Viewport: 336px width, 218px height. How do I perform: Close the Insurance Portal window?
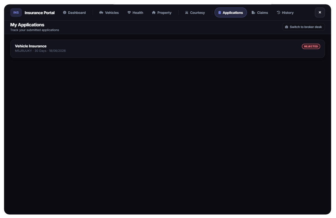[x=320, y=12]
